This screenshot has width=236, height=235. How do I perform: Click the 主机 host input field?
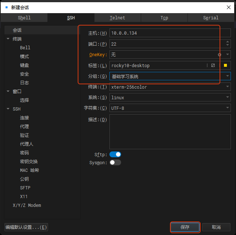[x=170, y=33]
